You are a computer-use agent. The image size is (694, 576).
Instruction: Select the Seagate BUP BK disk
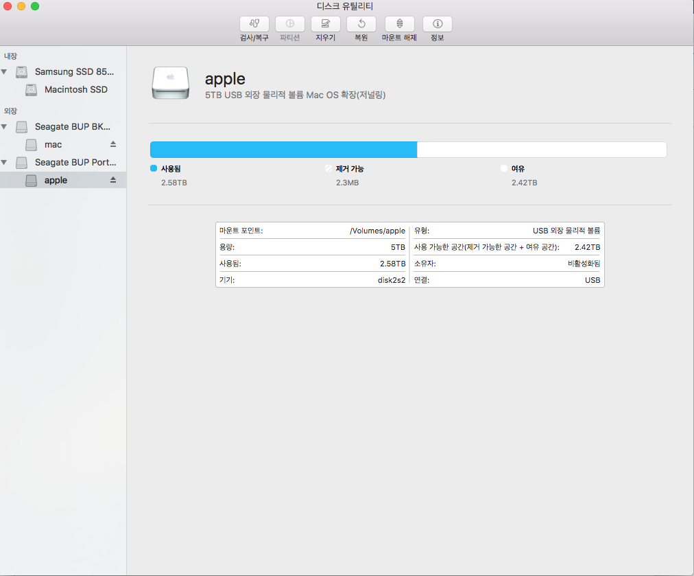72,126
